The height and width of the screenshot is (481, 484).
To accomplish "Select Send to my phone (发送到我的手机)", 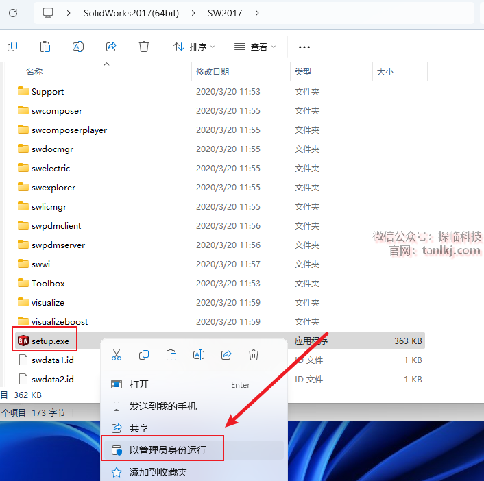I will [163, 406].
